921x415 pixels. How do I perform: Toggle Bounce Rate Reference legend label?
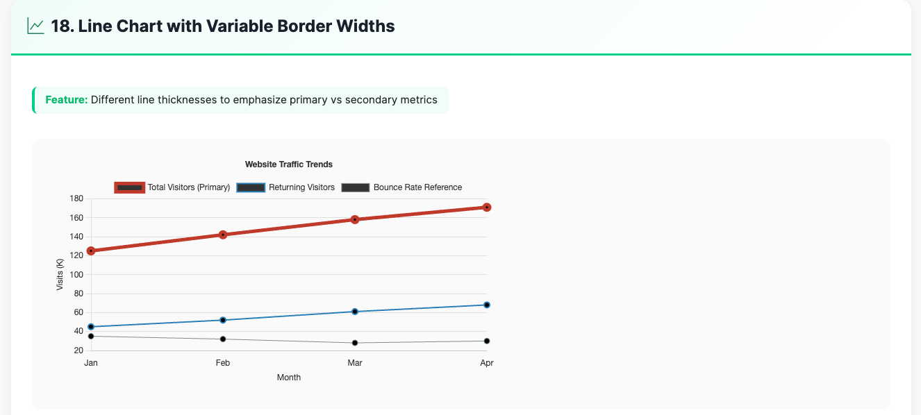pyautogui.click(x=417, y=187)
